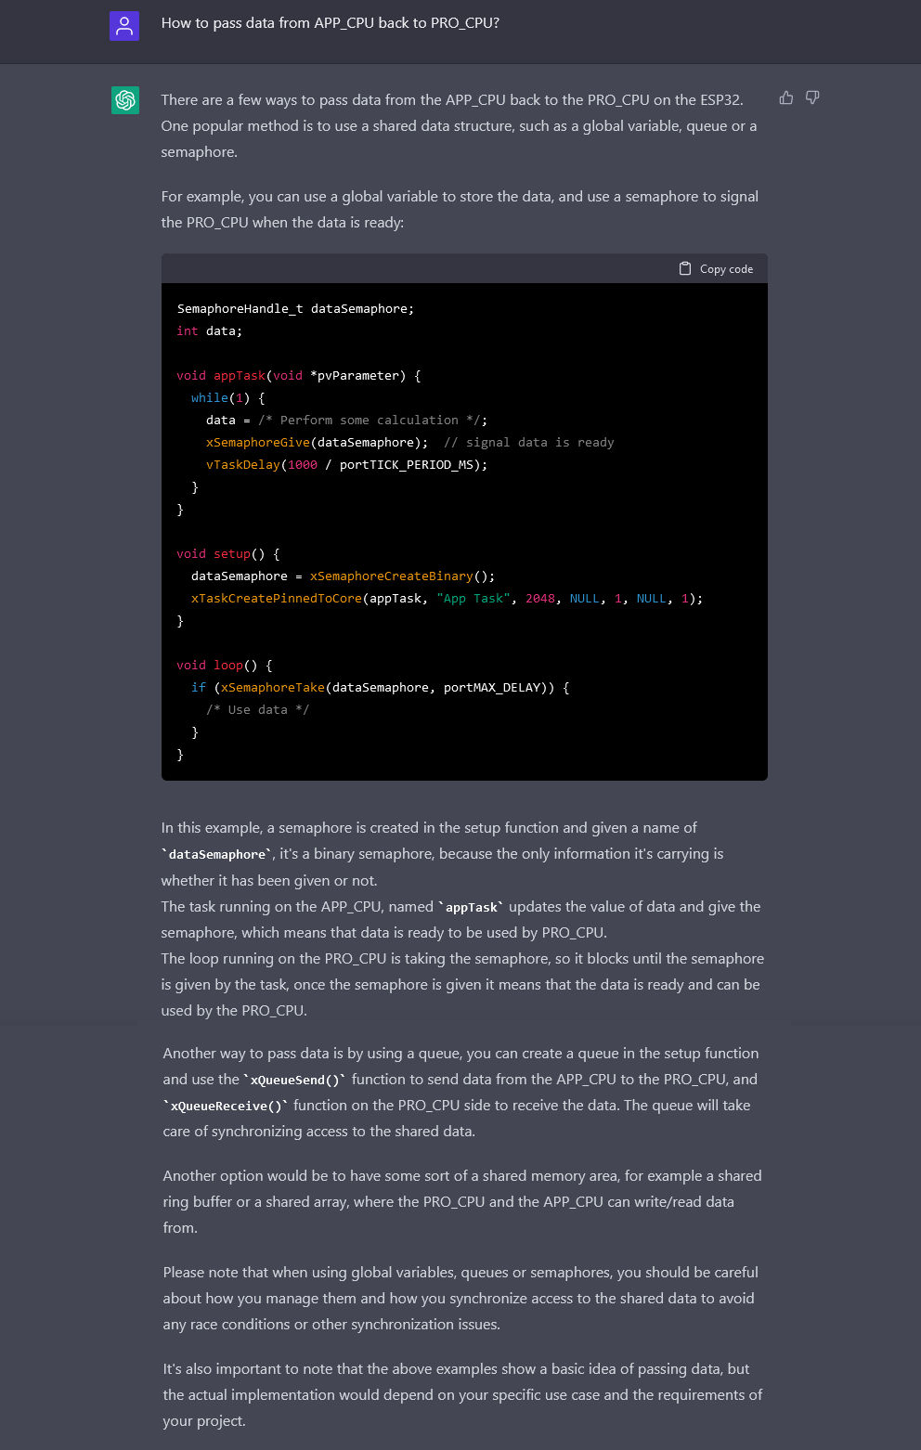Click the vTaskDelay call in code
This screenshot has width=921, height=1450.
[x=243, y=465]
